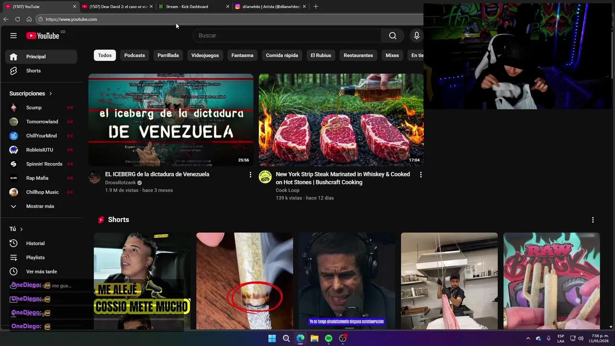The height and width of the screenshot is (346, 615).
Task: Open the Cook Loop channel name link
Action: [287, 190]
